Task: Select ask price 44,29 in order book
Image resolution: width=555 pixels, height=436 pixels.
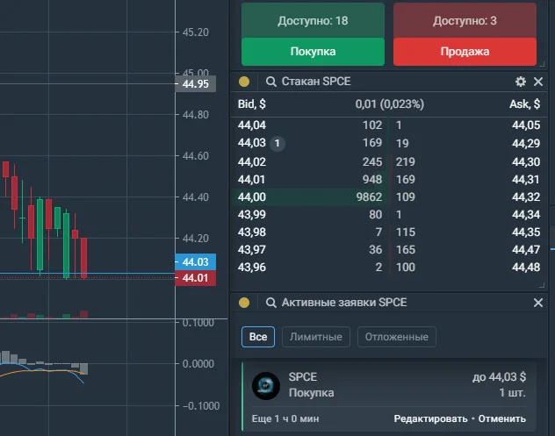Action: click(526, 143)
